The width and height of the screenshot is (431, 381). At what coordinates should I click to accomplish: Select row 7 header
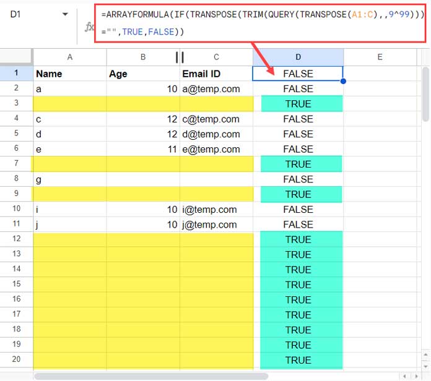click(x=16, y=163)
